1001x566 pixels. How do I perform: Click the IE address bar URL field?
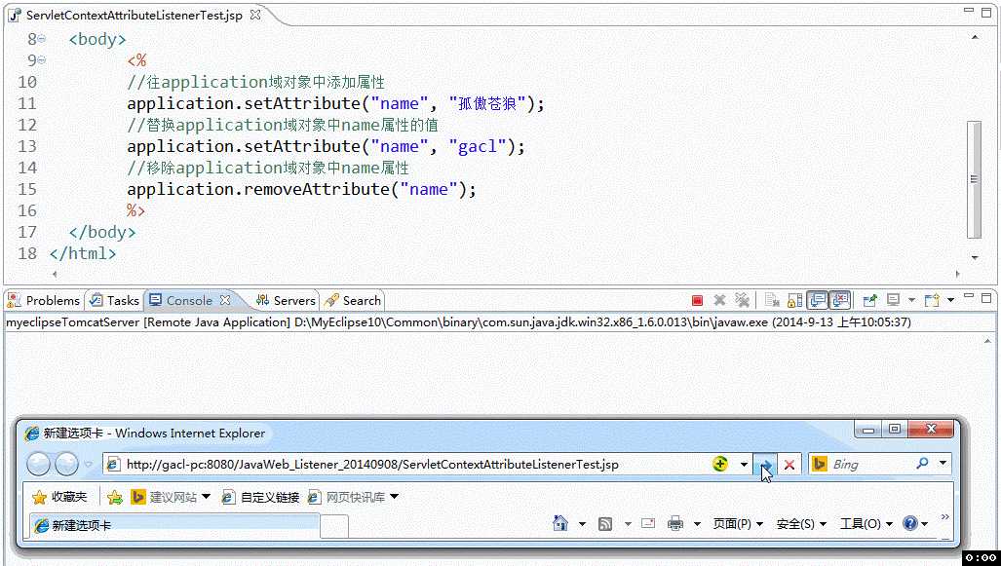point(408,465)
